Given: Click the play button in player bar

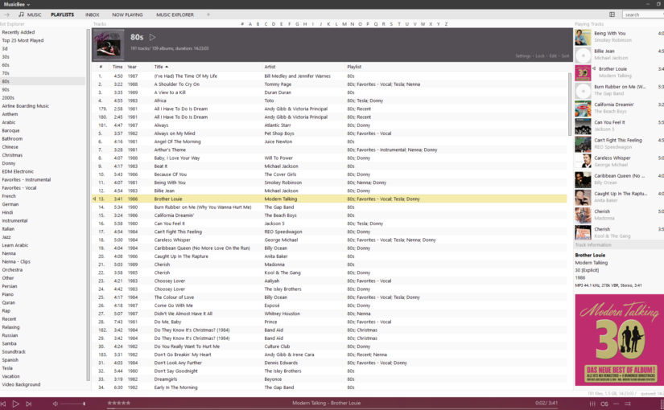Looking at the screenshot, I should (15, 404).
